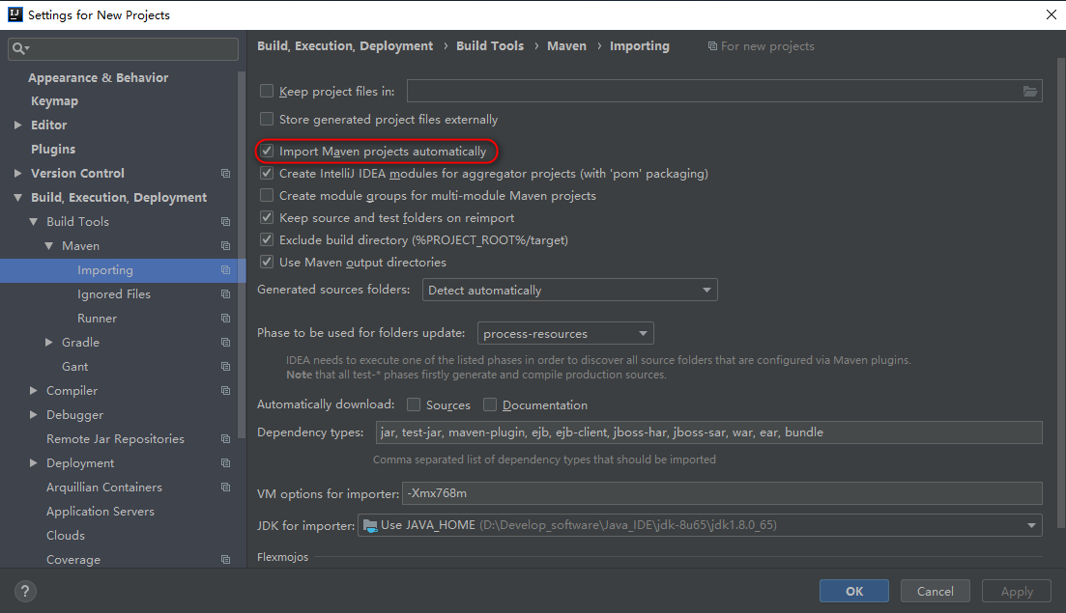Click Maven in the breadcrumb path
Screen dimensions: 1066x613
pos(566,45)
